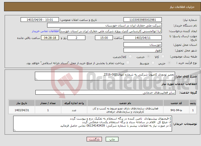
Task: Select the متوسط purchase type radio
Action: click(x=153, y=63)
